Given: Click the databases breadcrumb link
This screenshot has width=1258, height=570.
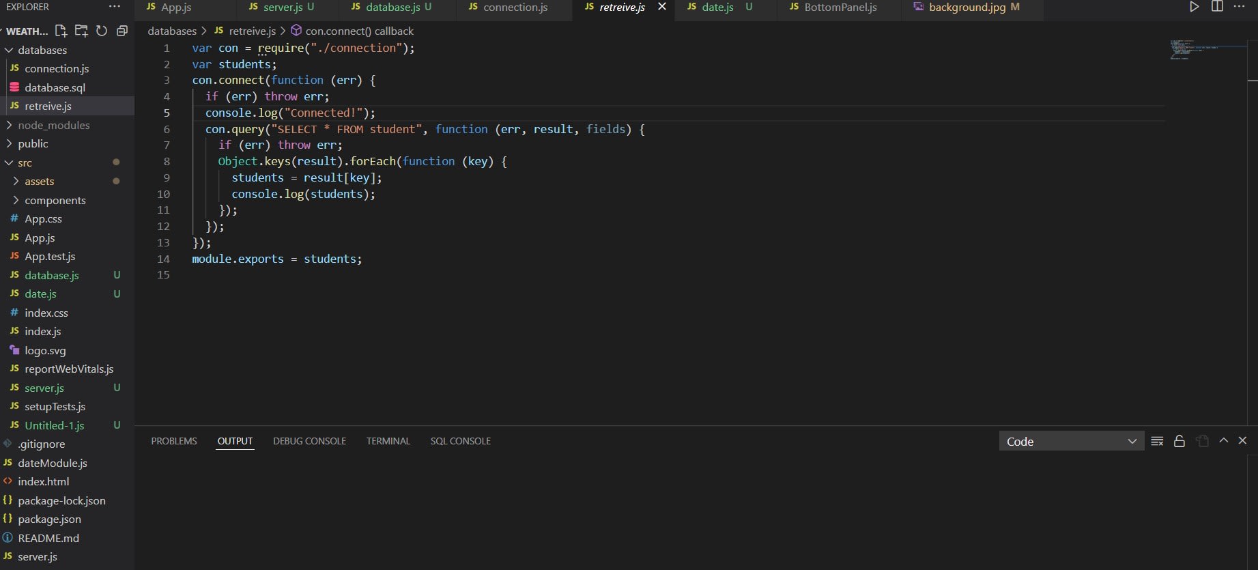Looking at the screenshot, I should pos(172,31).
